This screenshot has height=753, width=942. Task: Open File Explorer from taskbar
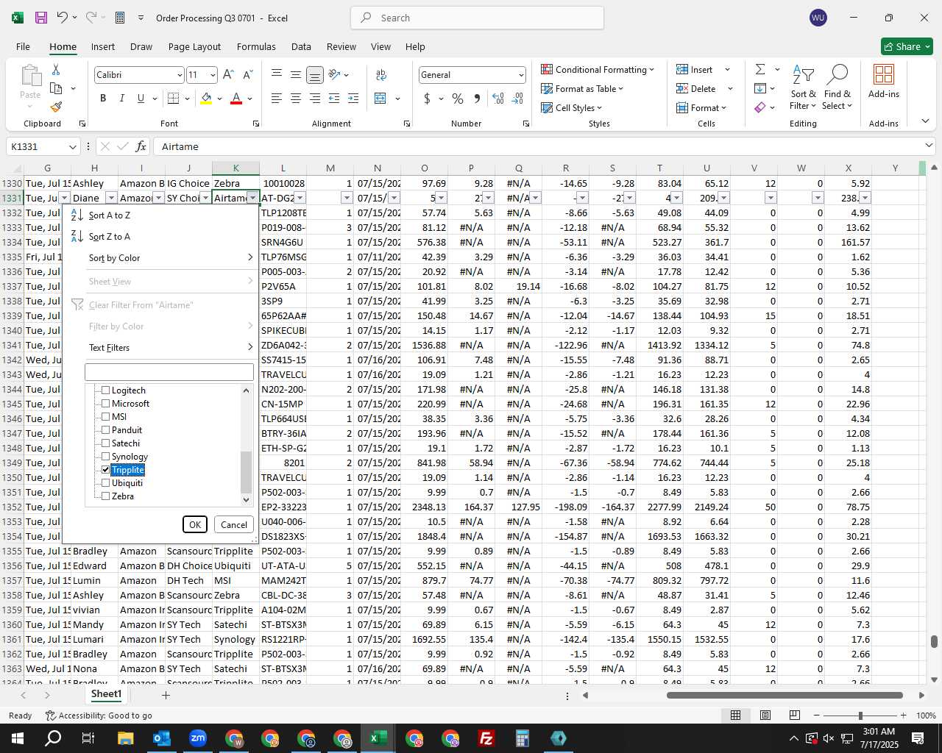click(125, 738)
